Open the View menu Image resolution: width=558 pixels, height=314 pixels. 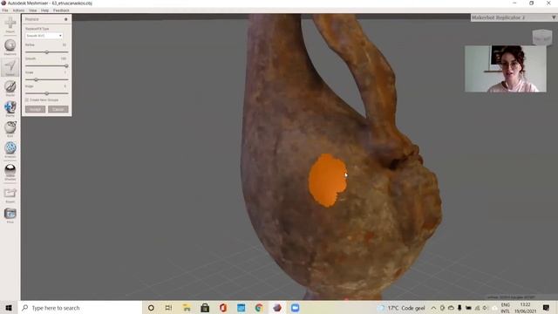[x=33, y=10]
